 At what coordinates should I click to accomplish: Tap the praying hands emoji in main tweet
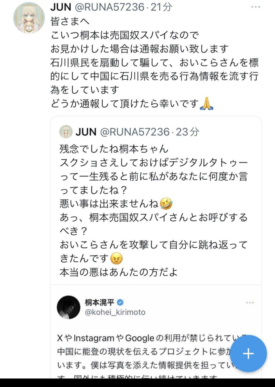[207, 104]
